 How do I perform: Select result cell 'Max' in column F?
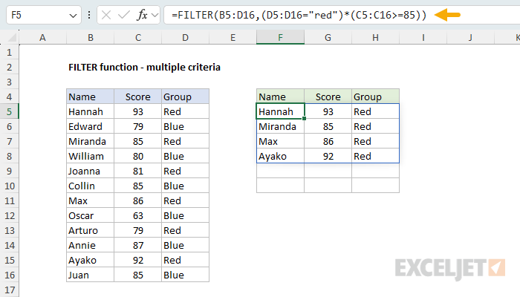(280, 142)
